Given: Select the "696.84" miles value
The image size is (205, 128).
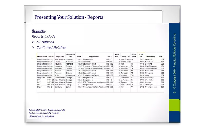Looking at the screenshot, I should click(80, 87).
